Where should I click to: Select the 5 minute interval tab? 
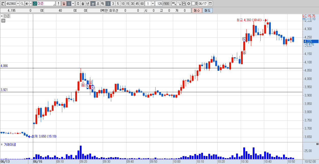click(x=118, y=4)
